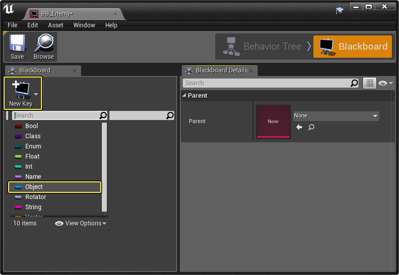Minimize the editor window

pyautogui.click(x=356, y=7)
